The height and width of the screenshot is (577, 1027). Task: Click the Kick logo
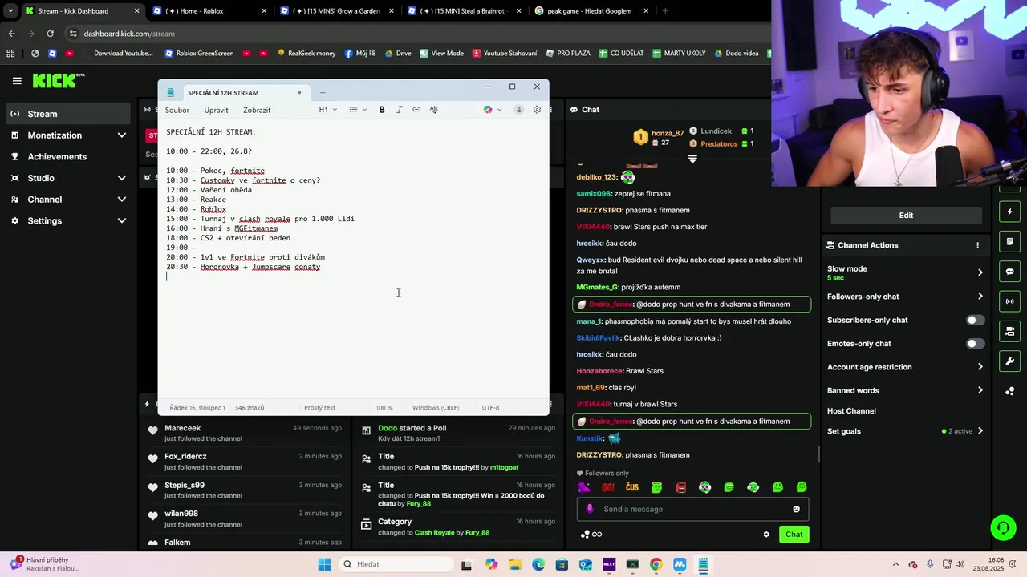pos(59,80)
